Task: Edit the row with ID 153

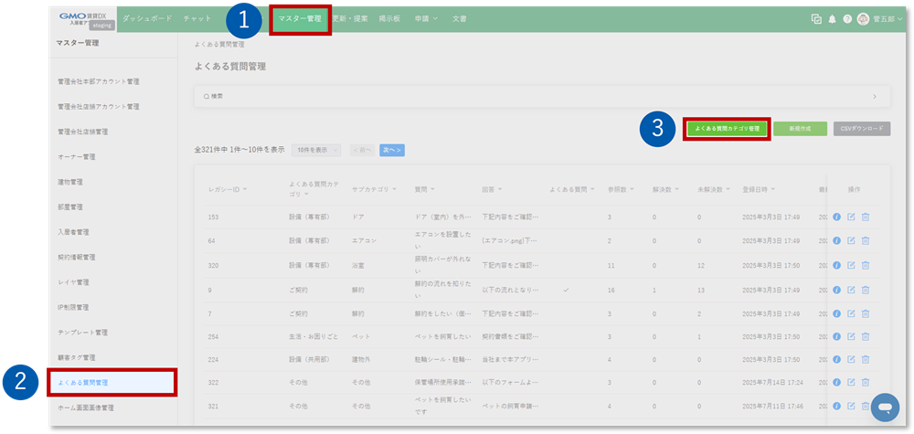Action: 851,217
